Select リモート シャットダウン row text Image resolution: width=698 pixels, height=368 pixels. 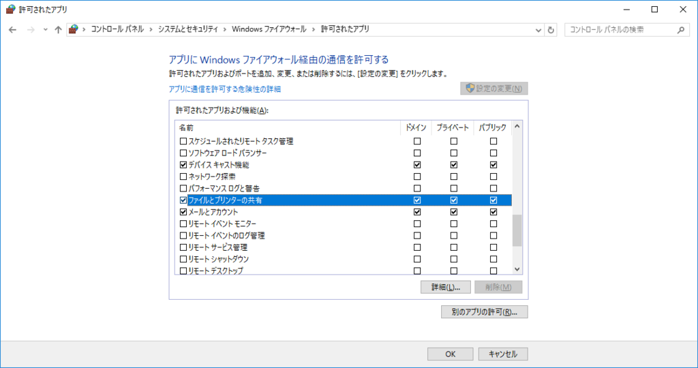tap(219, 259)
